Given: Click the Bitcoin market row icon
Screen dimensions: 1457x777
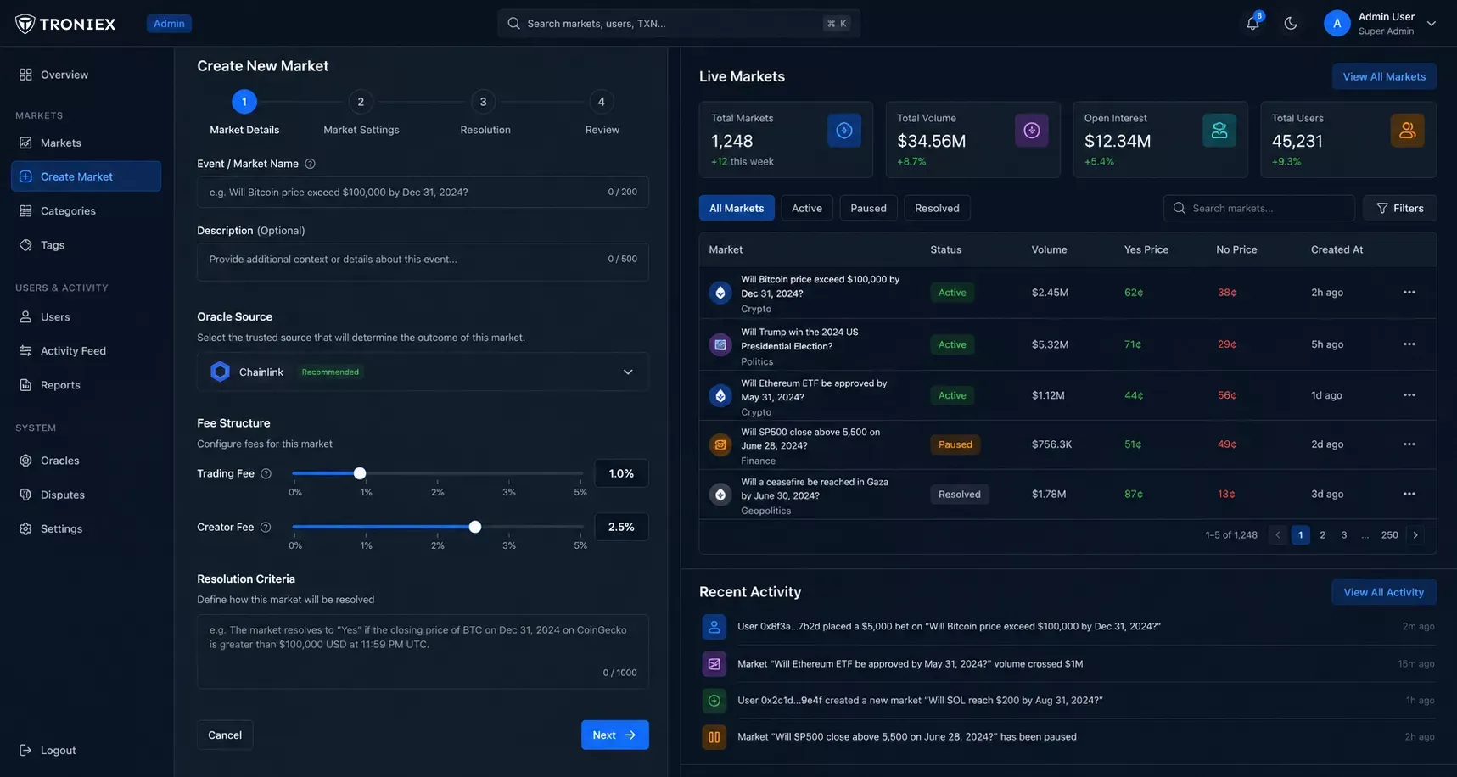Looking at the screenshot, I should (x=720, y=293).
